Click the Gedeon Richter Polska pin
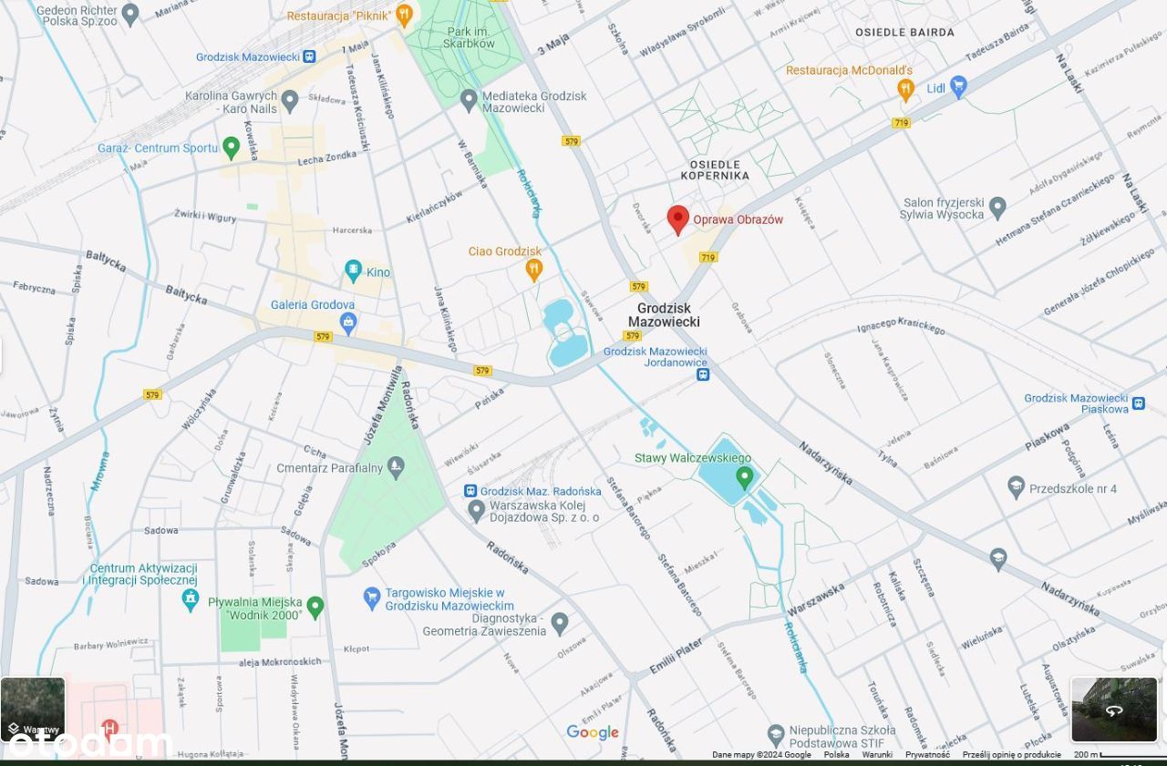This screenshot has width=1167, height=766. pos(130,13)
